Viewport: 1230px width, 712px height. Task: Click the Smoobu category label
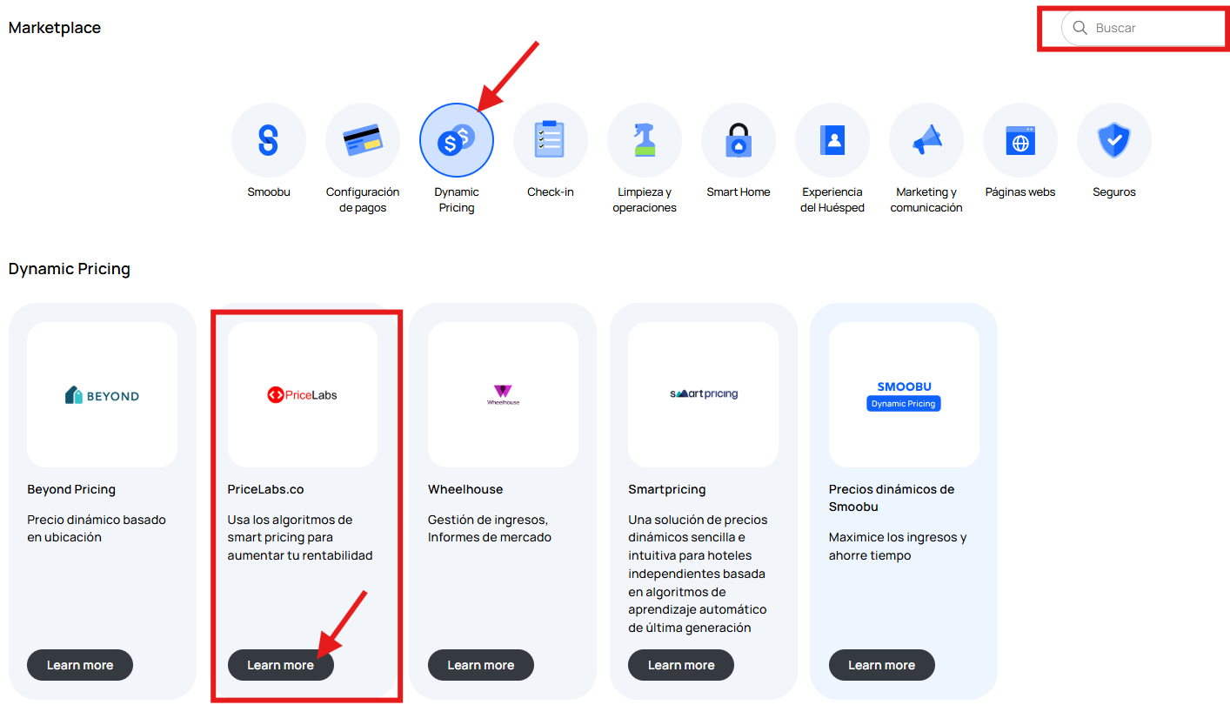(269, 192)
